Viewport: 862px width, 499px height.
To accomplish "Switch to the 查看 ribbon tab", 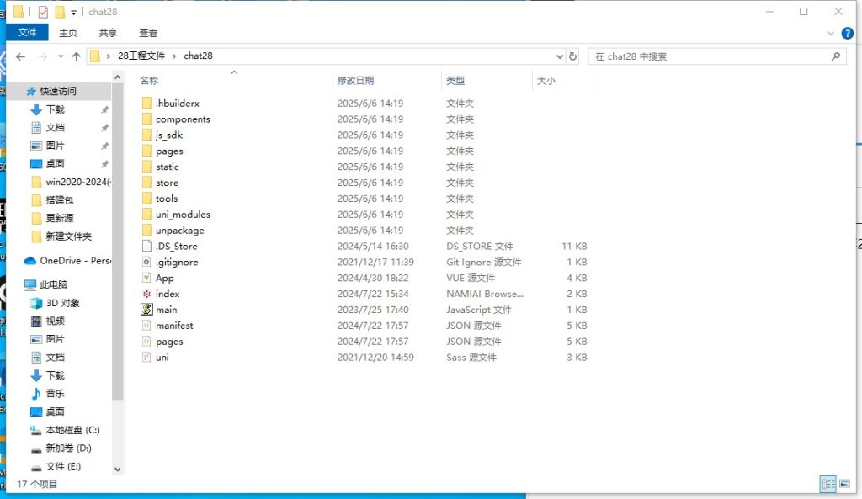I will coord(148,33).
